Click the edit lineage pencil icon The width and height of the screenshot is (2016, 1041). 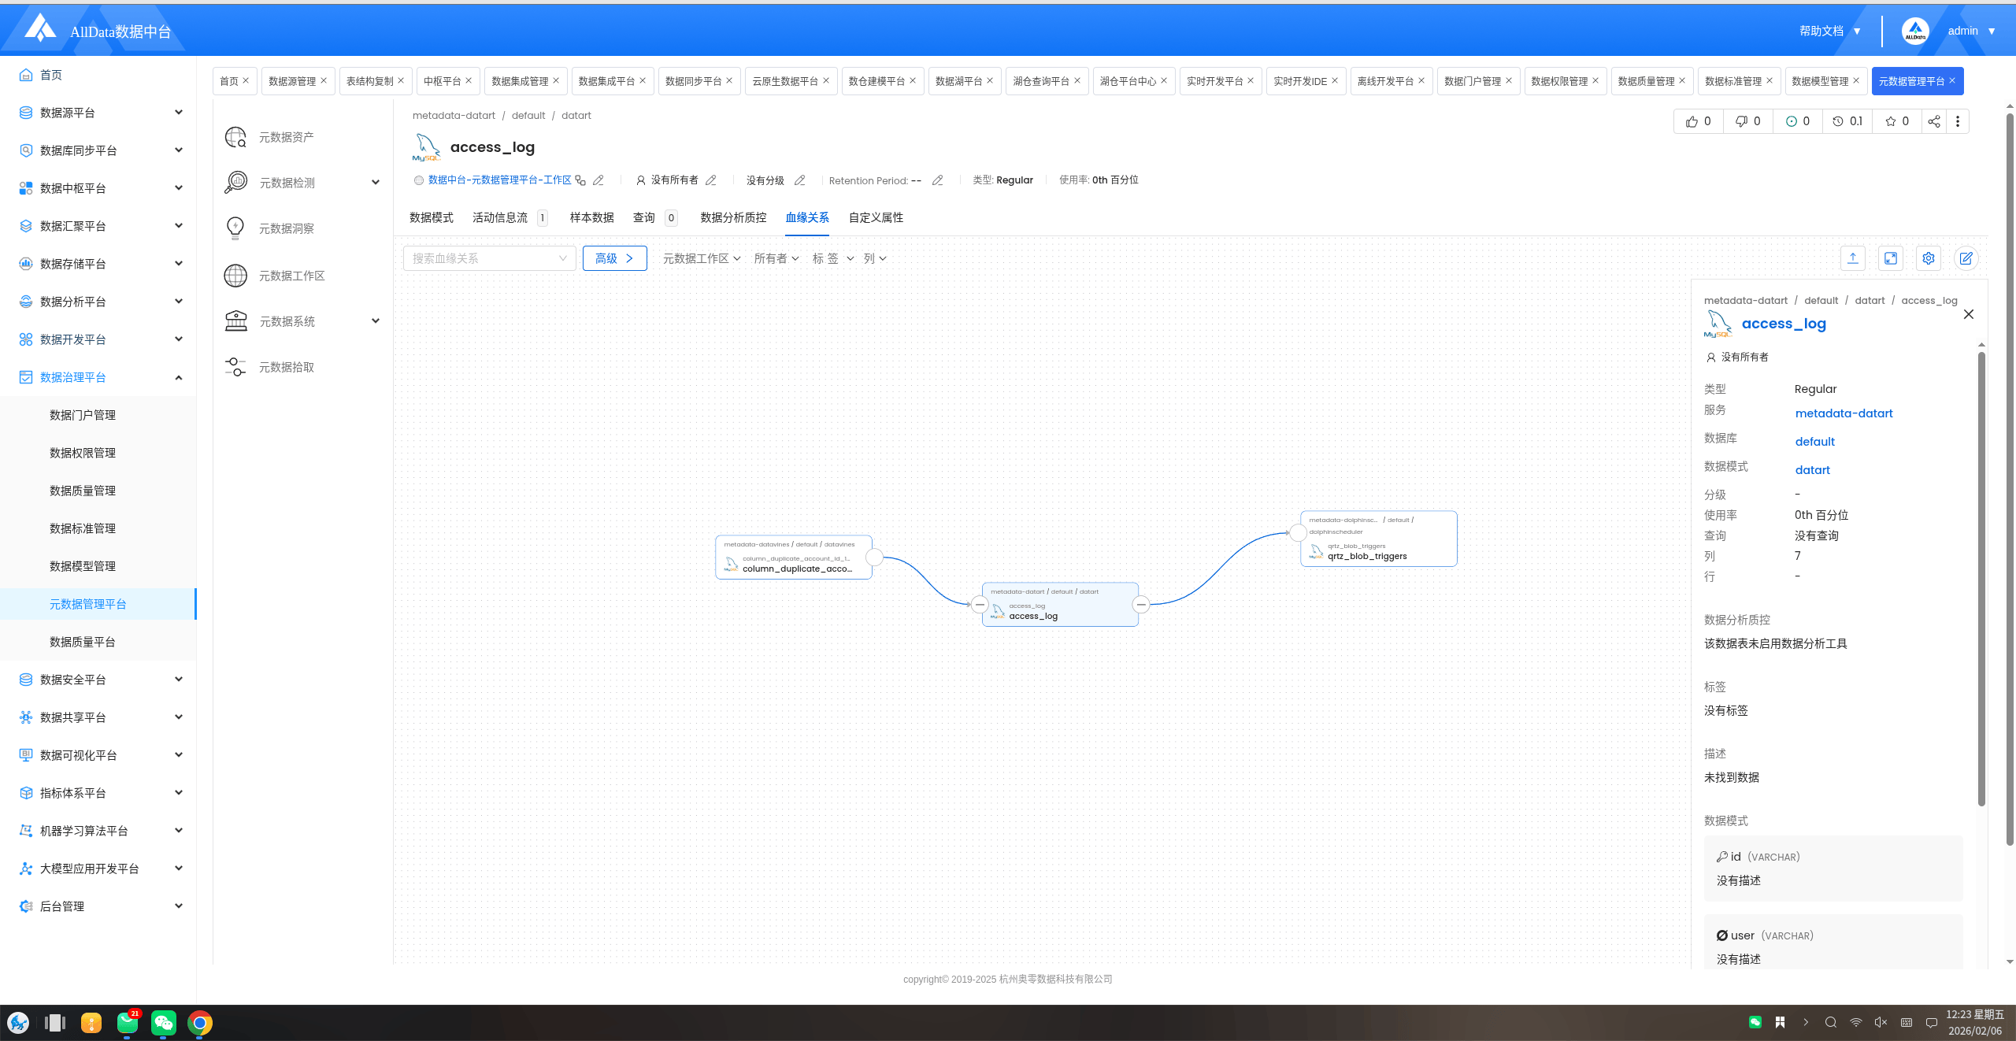click(1966, 258)
